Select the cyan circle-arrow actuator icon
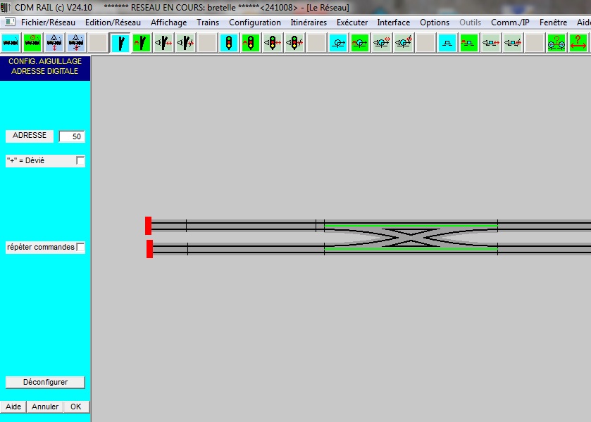 (x=338, y=42)
